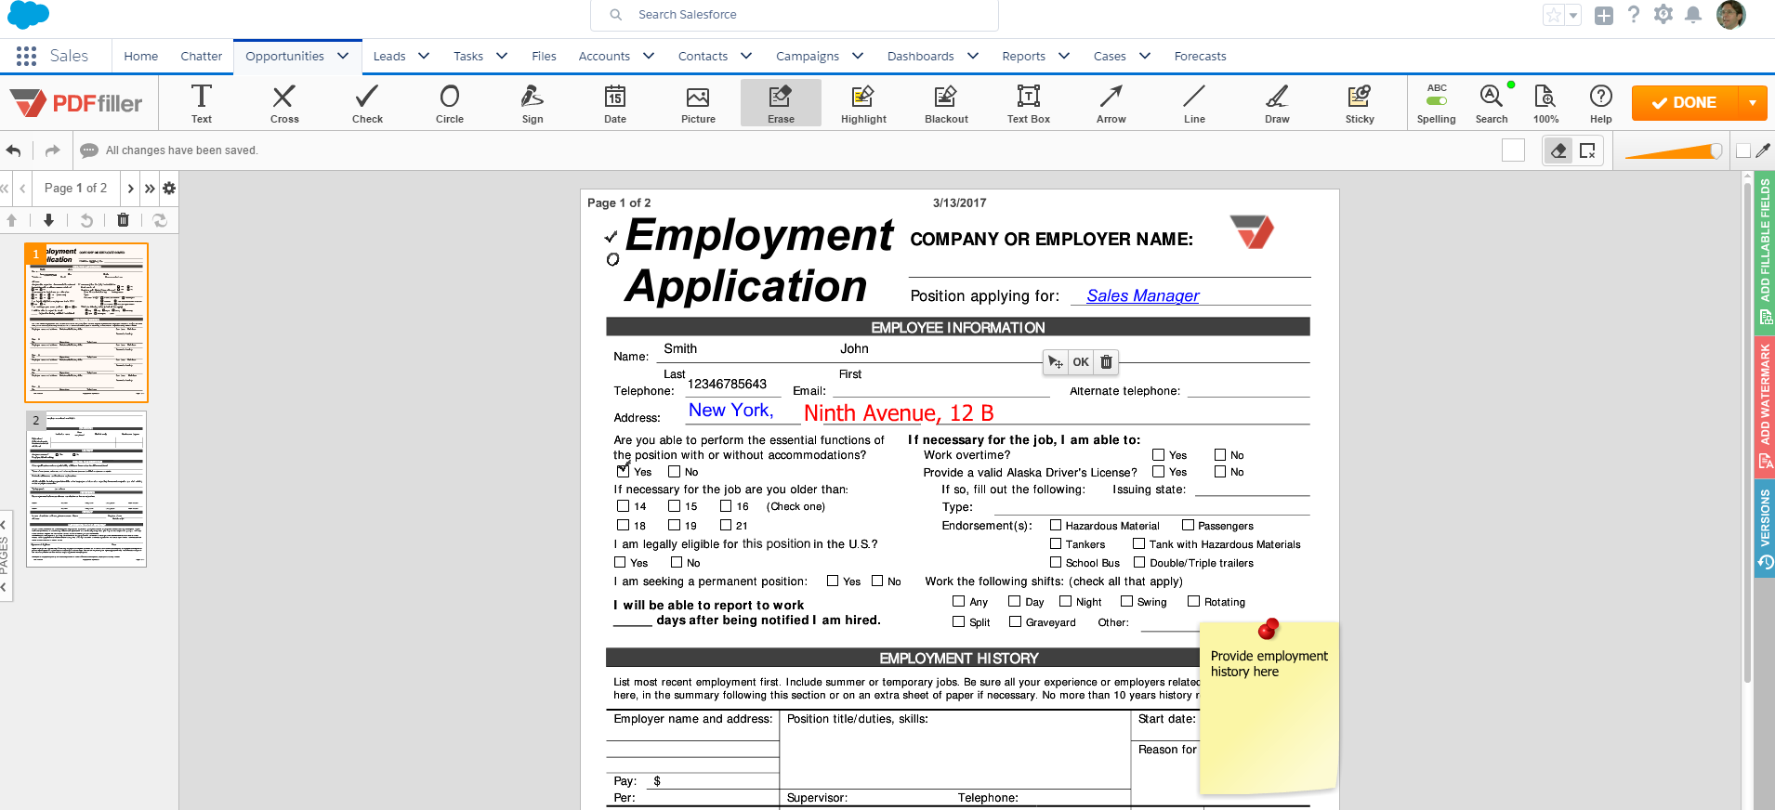Select the Erase tool
Screen dimensions: 1775x810
781,102
